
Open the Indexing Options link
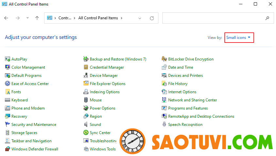tap(105, 92)
